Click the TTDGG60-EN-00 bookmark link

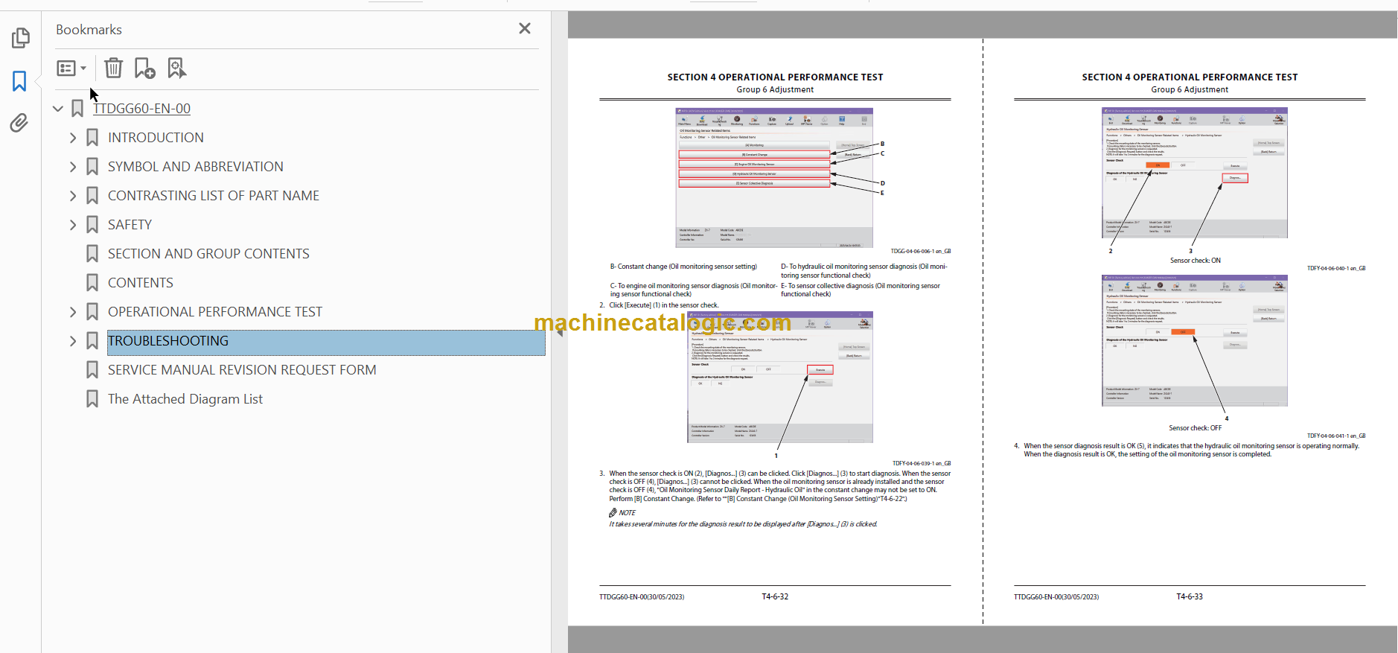141,109
